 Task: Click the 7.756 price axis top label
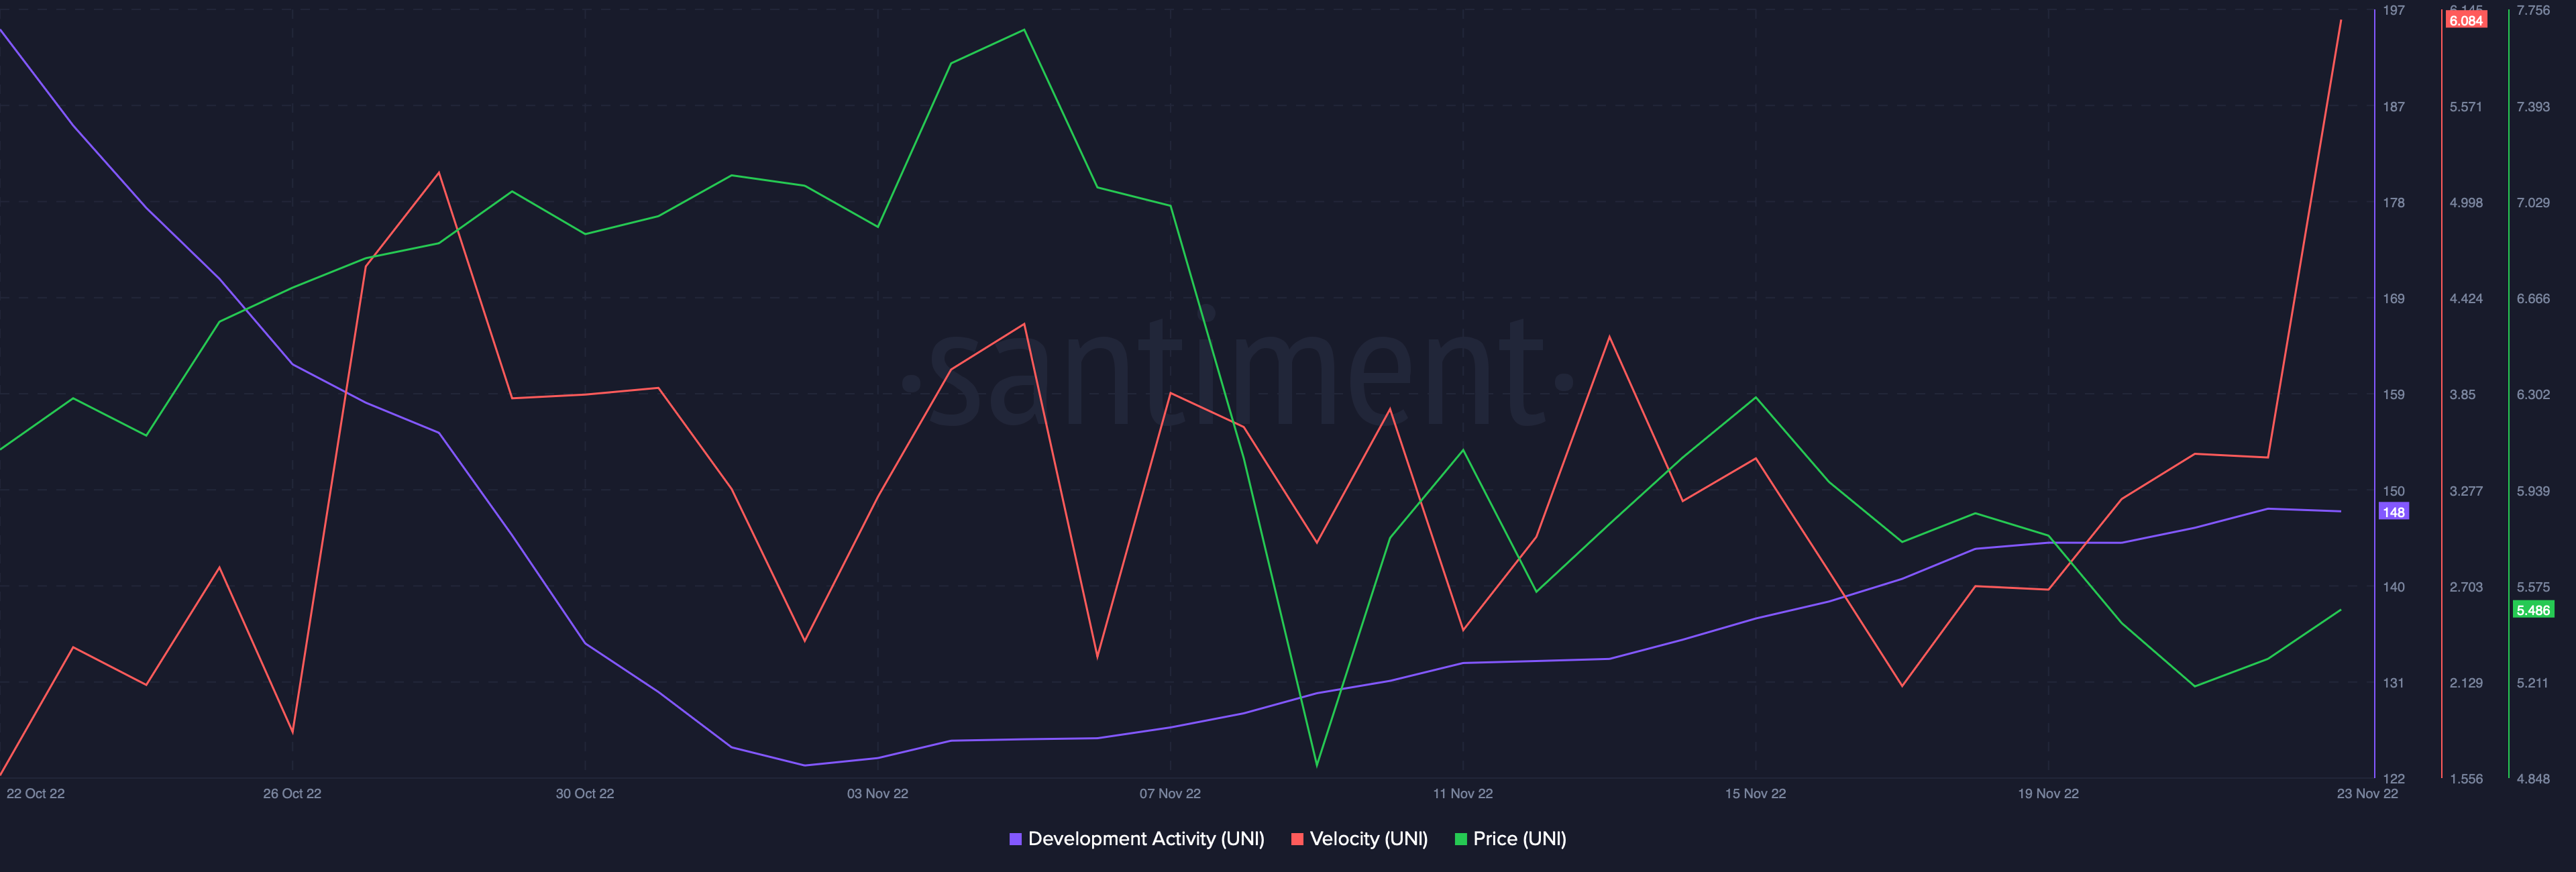tap(2533, 10)
